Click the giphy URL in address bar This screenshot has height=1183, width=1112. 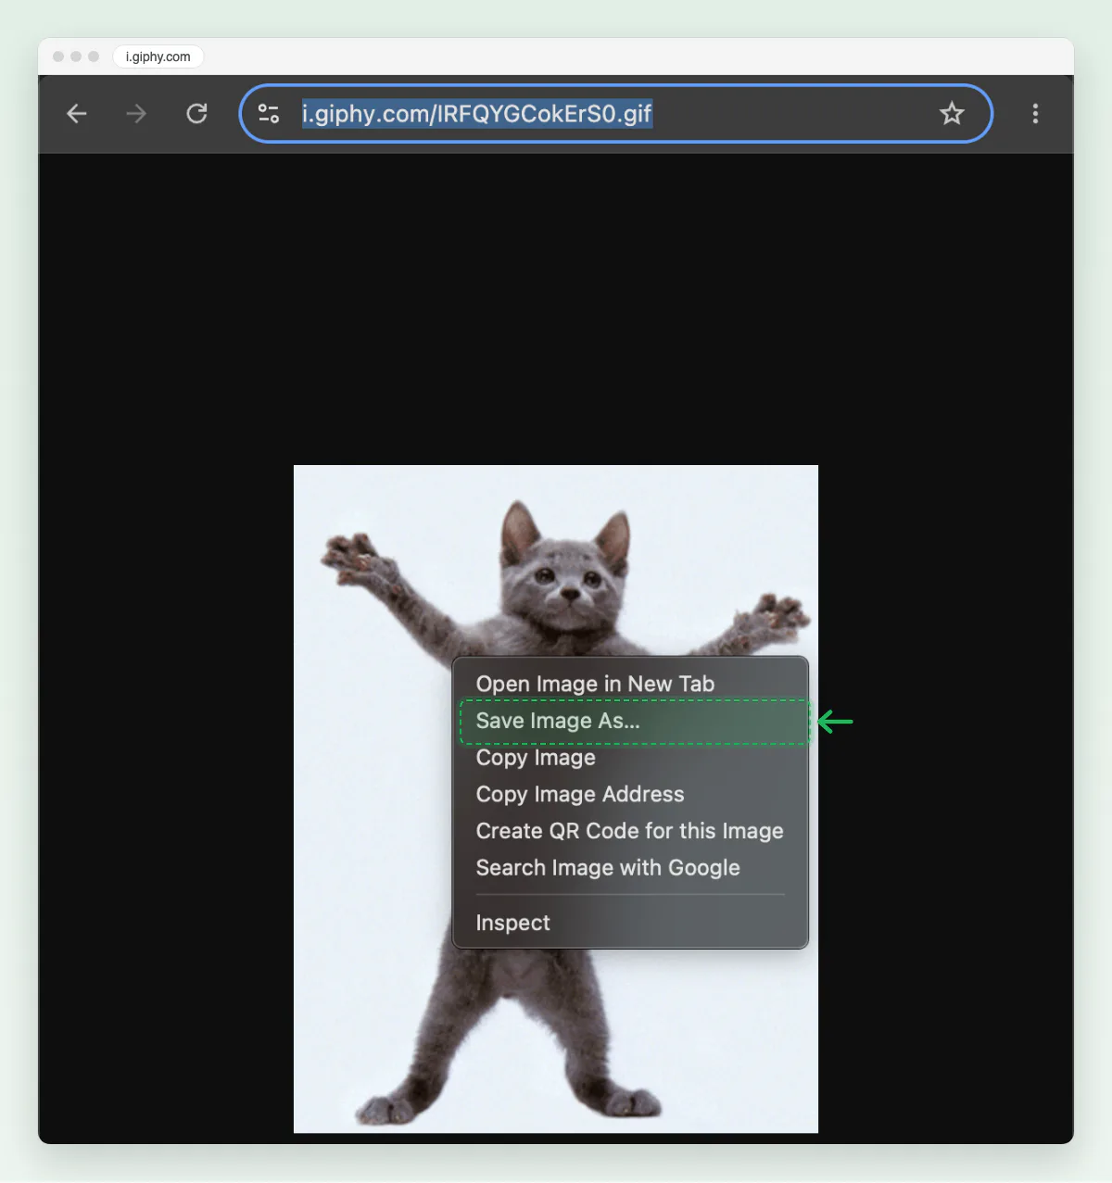pos(477,114)
